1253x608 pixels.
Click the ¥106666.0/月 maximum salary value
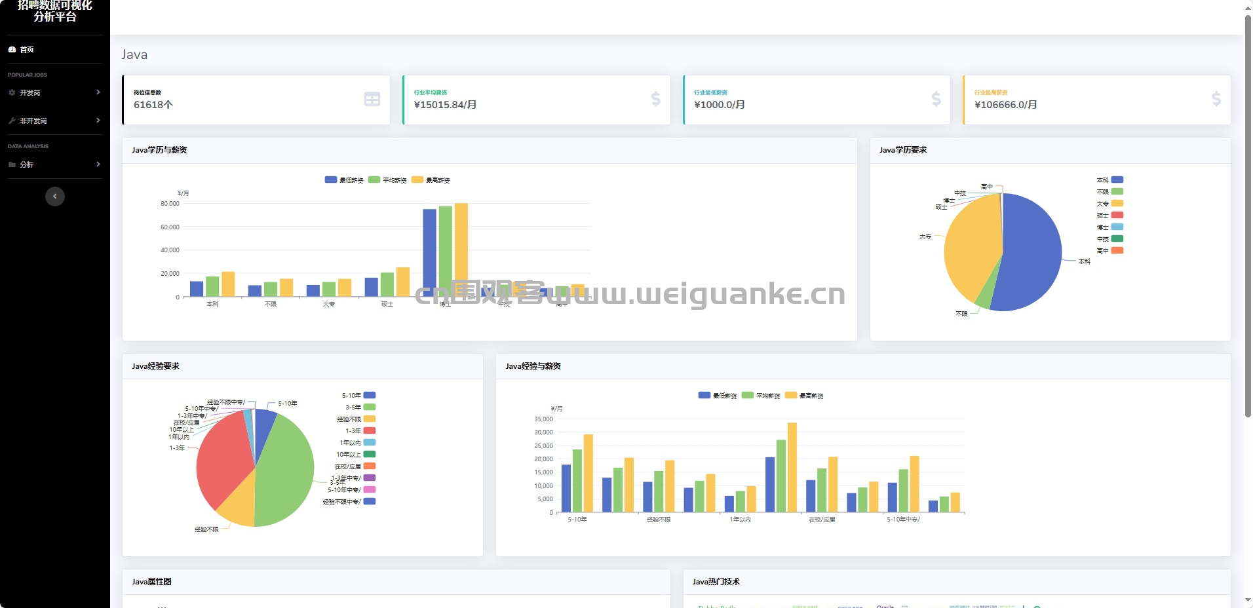(1005, 105)
